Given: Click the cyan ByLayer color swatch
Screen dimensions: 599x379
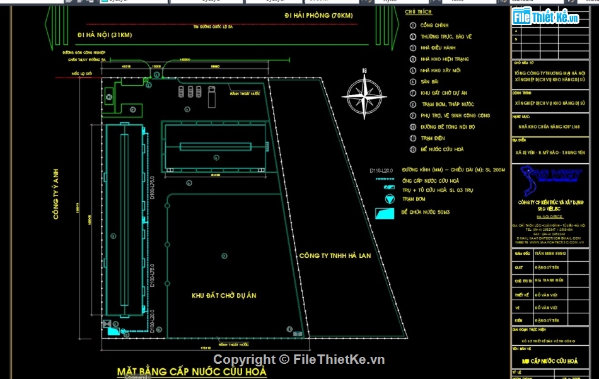Looking at the screenshot, I should tap(106, 2).
